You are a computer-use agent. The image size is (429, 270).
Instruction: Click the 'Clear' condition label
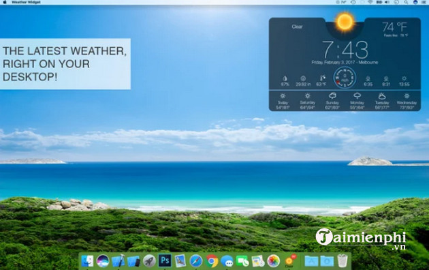(x=297, y=27)
